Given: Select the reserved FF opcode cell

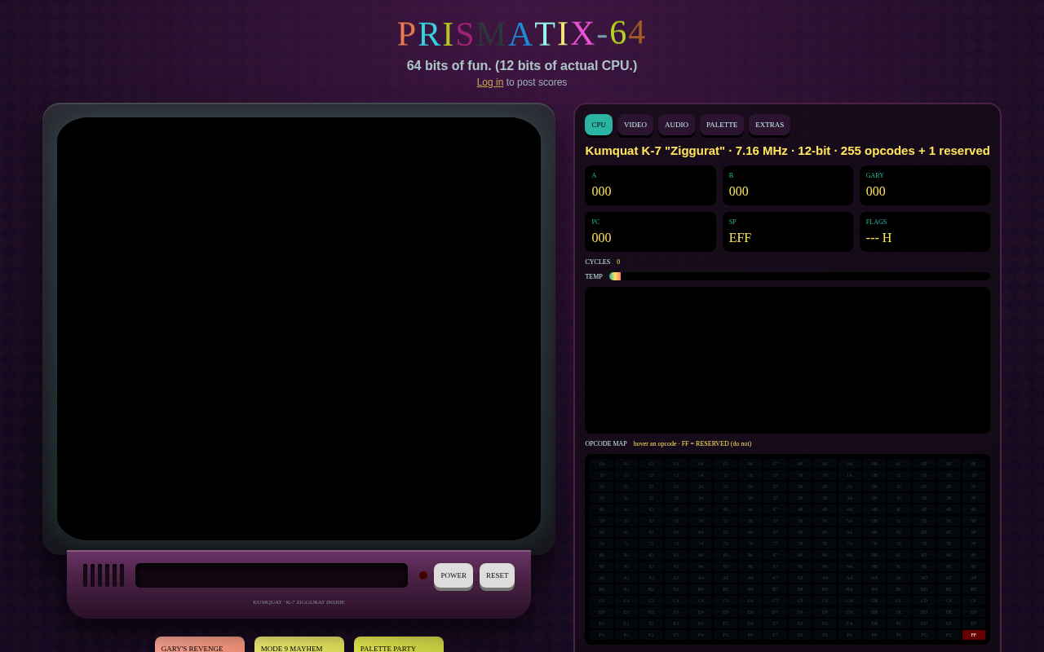Looking at the screenshot, I should pos(974,635).
